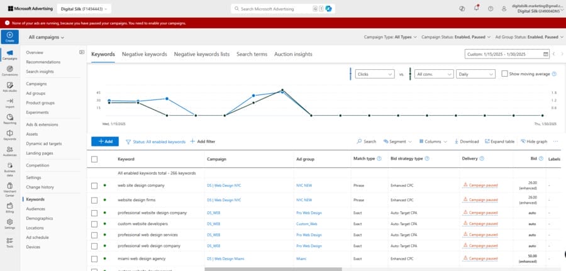Open the user account icon
This screenshot has height=271, width=566.
click(504, 9)
